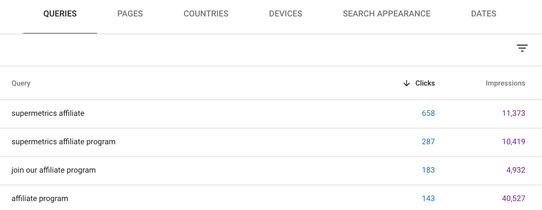This screenshot has width=542, height=210.
Task: Switch to the Dates tab
Action: coord(484,14)
